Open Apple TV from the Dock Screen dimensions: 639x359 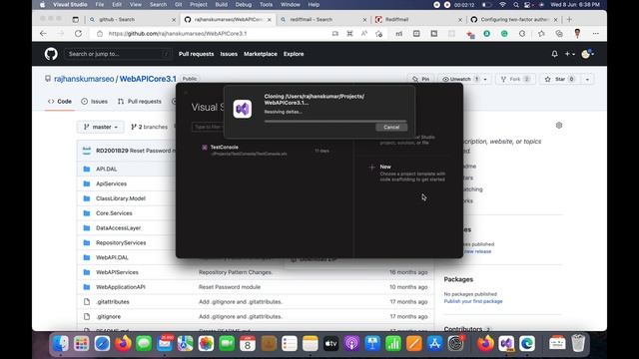click(x=330, y=344)
